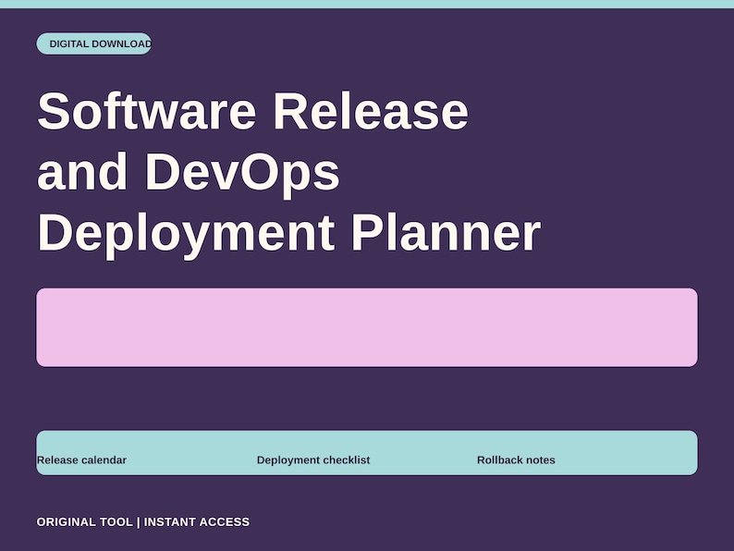734x551 pixels.
Task: Click the empty pink panel
Action: [367, 327]
